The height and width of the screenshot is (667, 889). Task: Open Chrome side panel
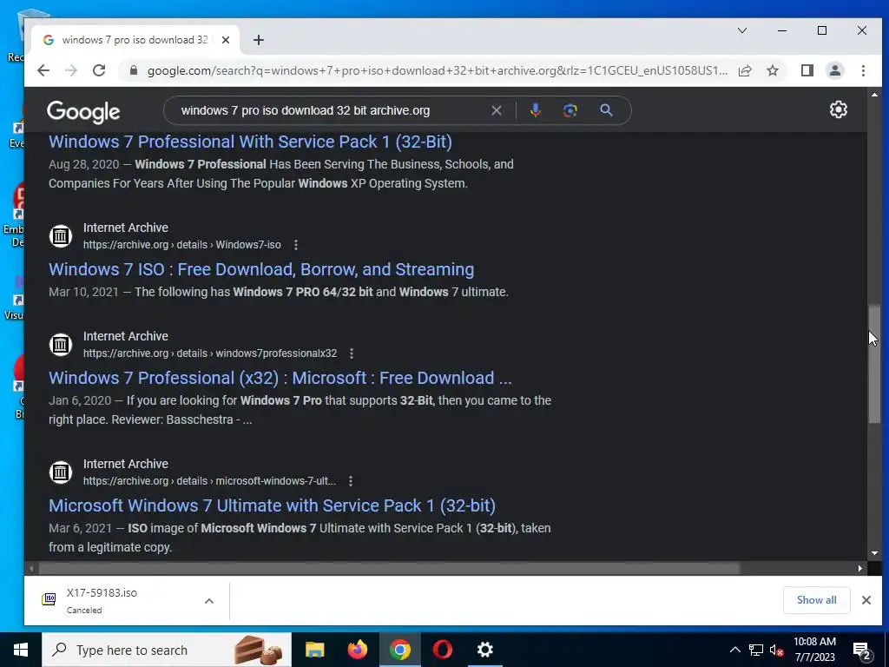point(807,70)
